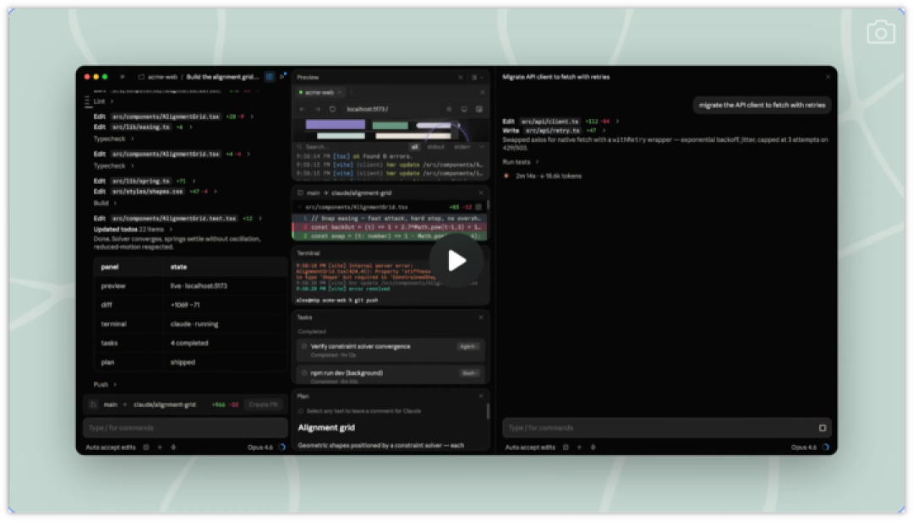Click the microphone icon in left pane footer
Image resolution: width=913 pixels, height=521 pixels.
click(173, 448)
